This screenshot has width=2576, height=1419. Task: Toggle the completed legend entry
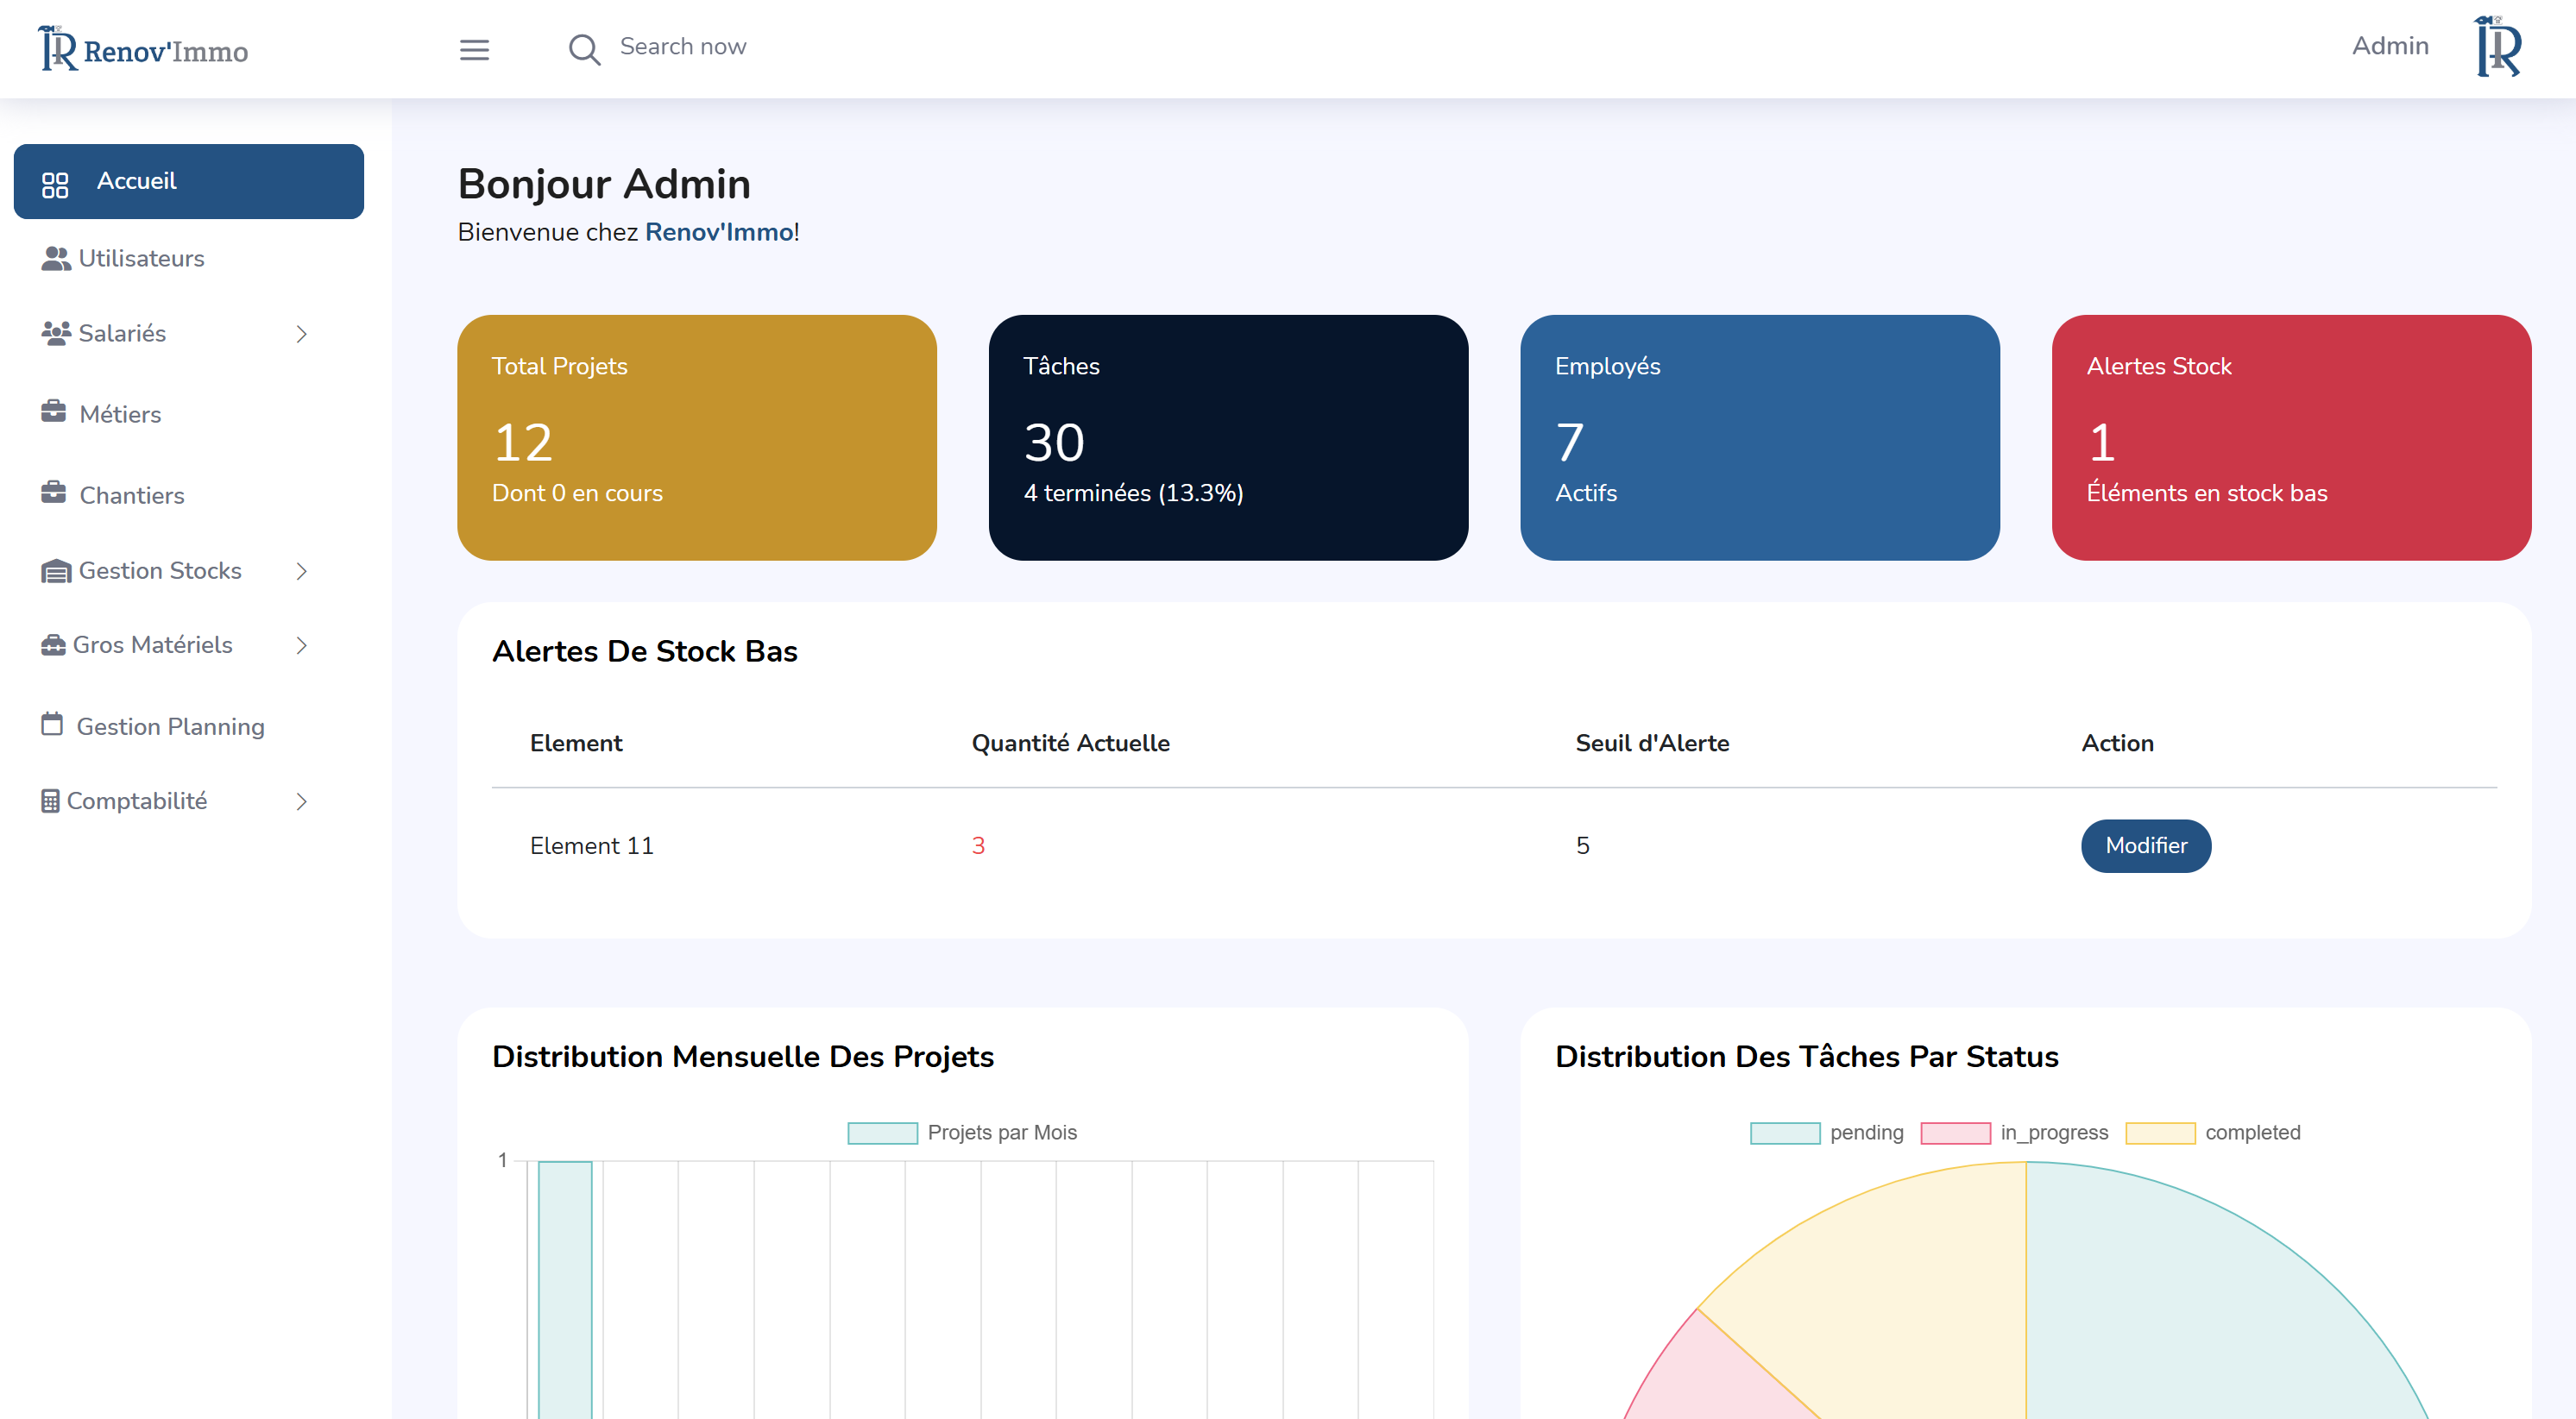(x=2163, y=1133)
